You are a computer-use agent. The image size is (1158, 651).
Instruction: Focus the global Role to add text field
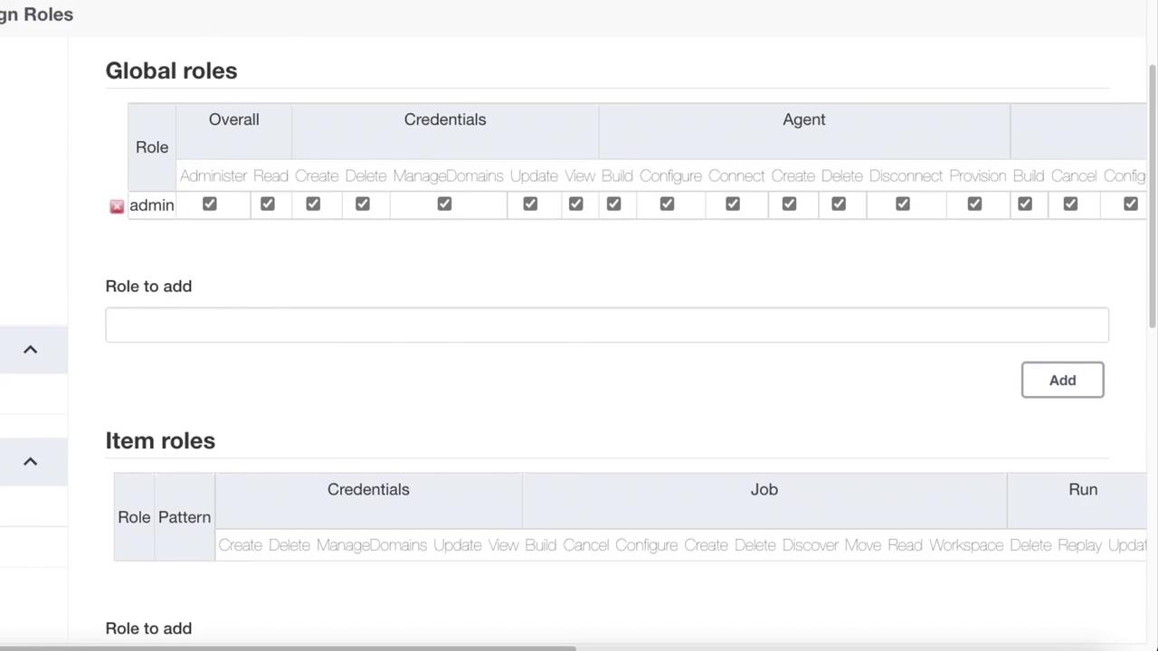[x=606, y=325]
